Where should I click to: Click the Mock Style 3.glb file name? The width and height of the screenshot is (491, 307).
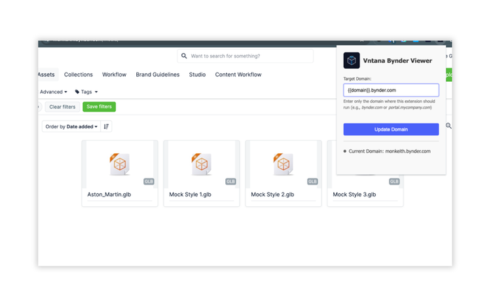[354, 194]
